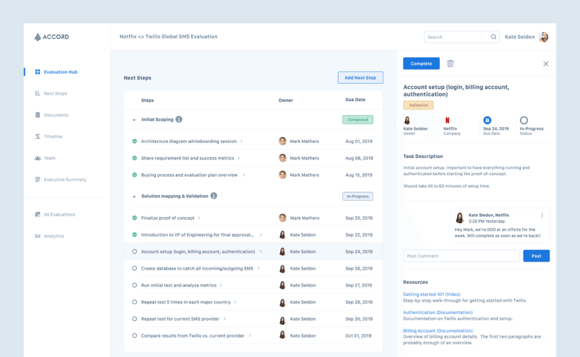This screenshot has height=357, width=580.
Task: Uncheck Architecture diagram whiteboarding session step
Action: pos(134,141)
